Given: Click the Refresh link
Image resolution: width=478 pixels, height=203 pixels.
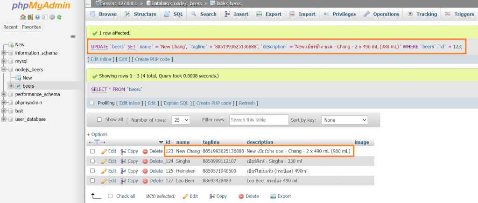Looking at the screenshot, I should (247, 103).
